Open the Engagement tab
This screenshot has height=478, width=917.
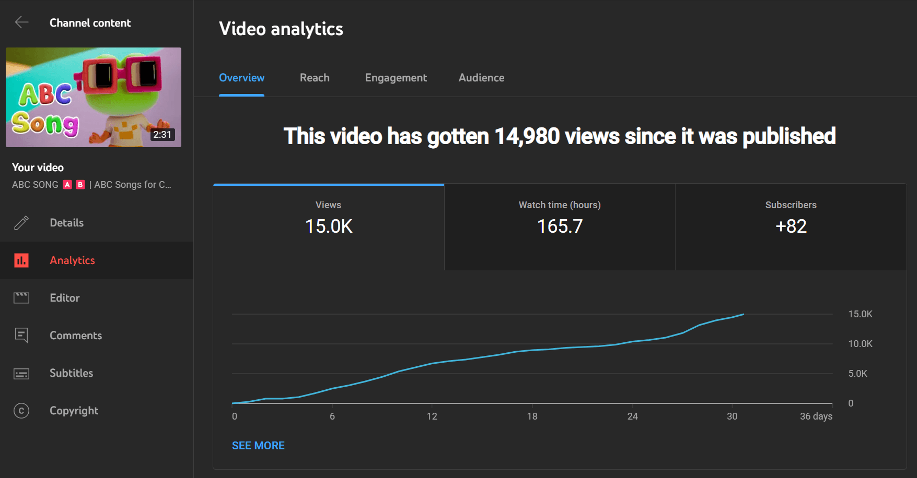pos(396,78)
